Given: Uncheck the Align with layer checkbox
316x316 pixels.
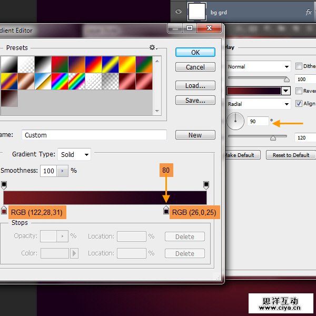Looking at the screenshot, I should pos(299,104).
